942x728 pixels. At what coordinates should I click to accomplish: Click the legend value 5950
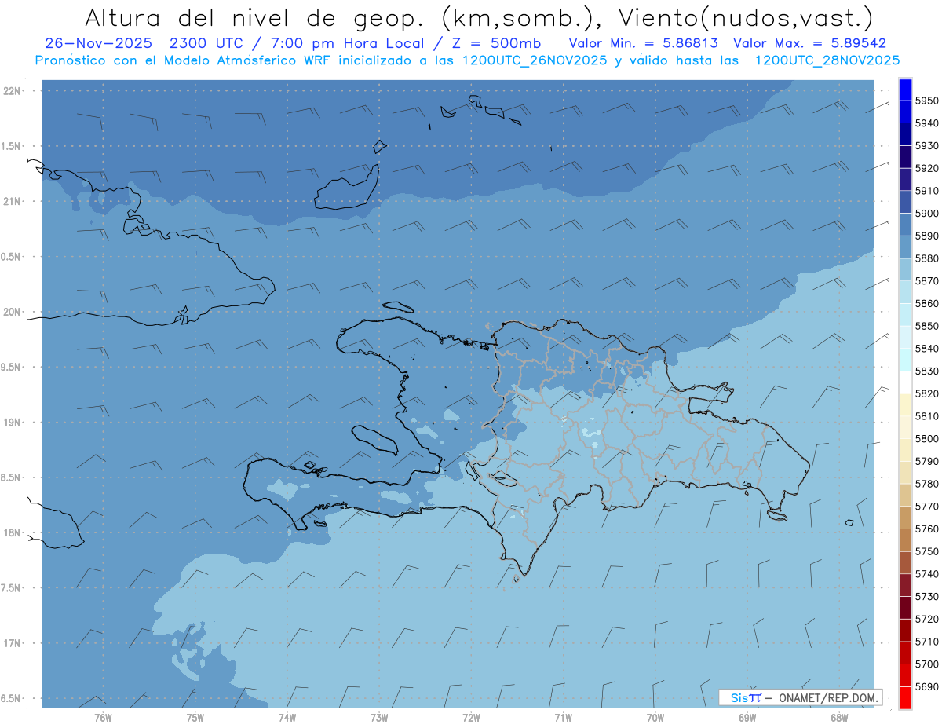click(x=926, y=101)
